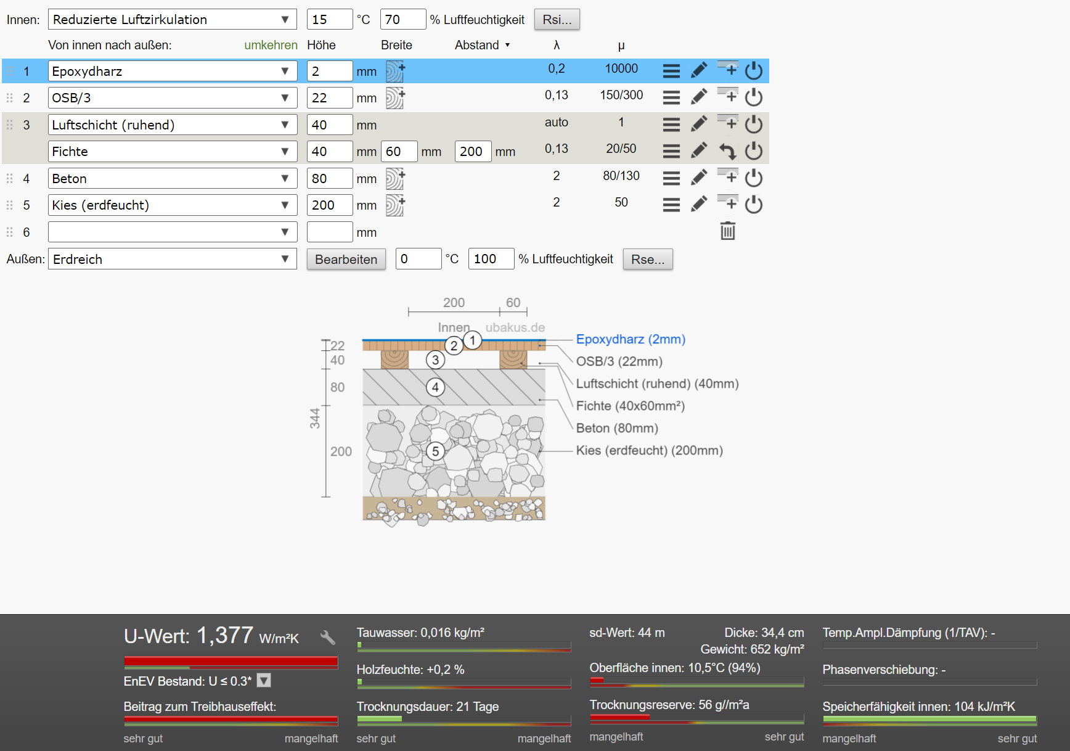Open the menu icon for Epoxydharz layer
1070x751 pixels.
coord(671,71)
